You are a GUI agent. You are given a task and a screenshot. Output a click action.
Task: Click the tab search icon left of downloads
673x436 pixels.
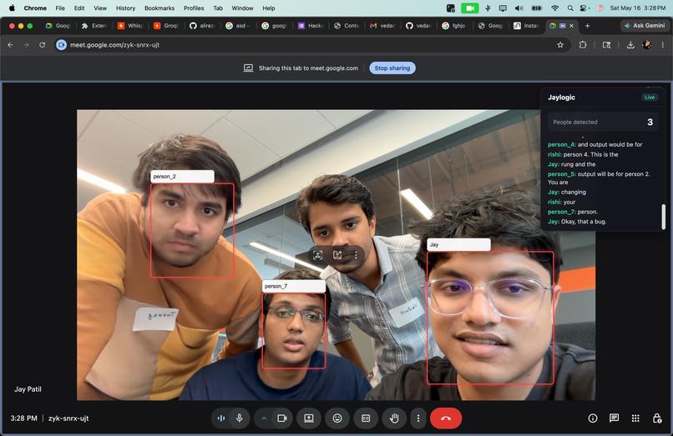click(x=606, y=44)
